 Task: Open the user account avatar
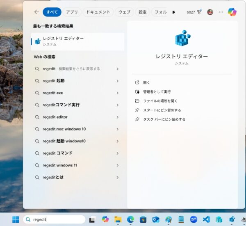[x=210, y=12]
